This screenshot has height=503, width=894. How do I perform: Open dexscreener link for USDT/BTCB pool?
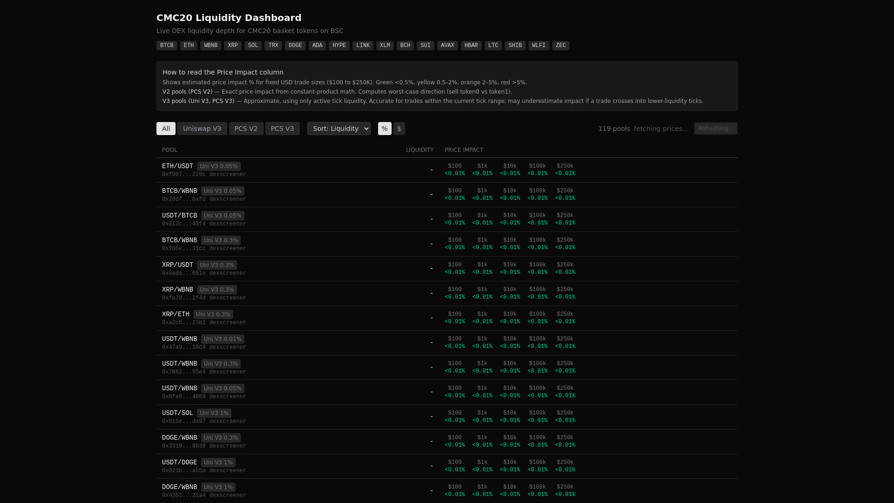pyautogui.click(x=228, y=224)
